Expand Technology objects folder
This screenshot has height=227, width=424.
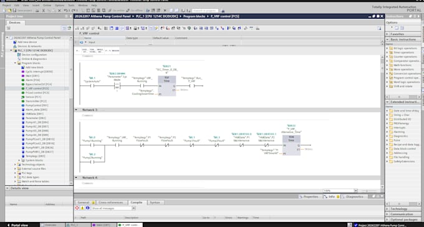(15, 165)
